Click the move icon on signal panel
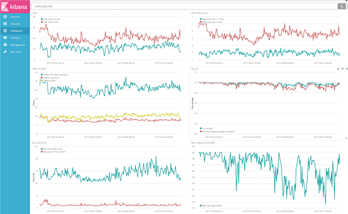The width and height of the screenshot is (348, 214). pyautogui.click(x=342, y=69)
